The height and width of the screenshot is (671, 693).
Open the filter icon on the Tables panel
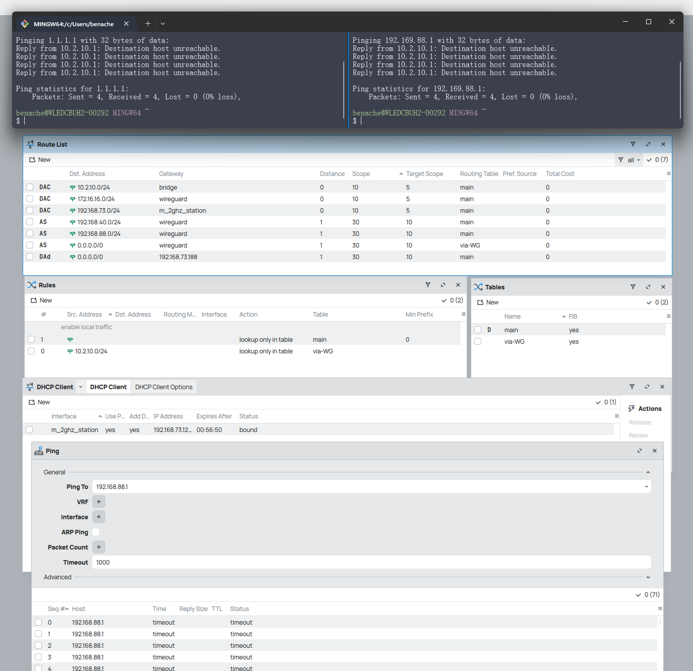pos(633,287)
